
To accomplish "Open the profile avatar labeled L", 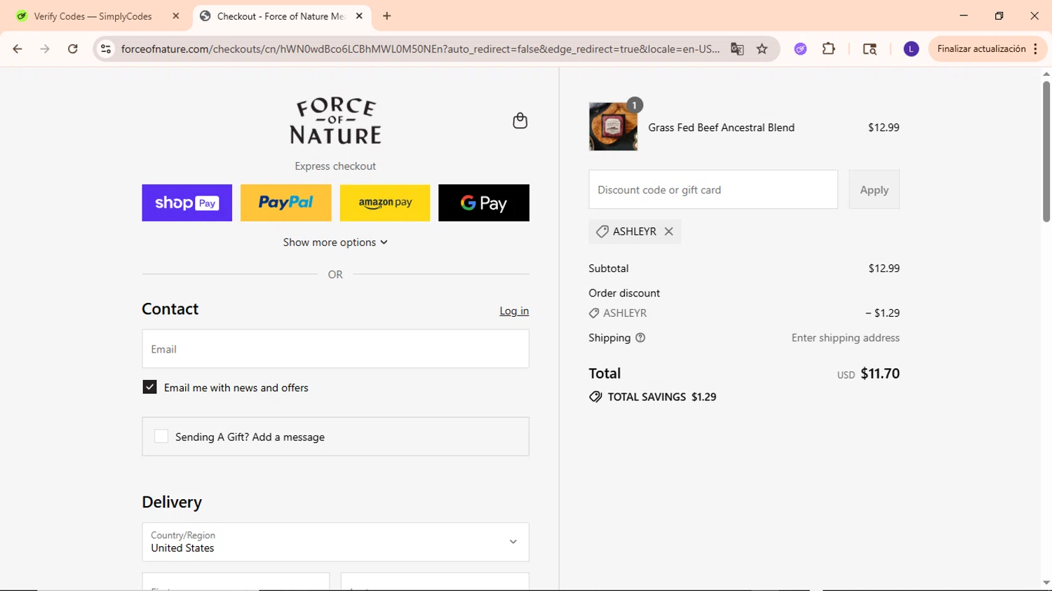I will tap(911, 49).
